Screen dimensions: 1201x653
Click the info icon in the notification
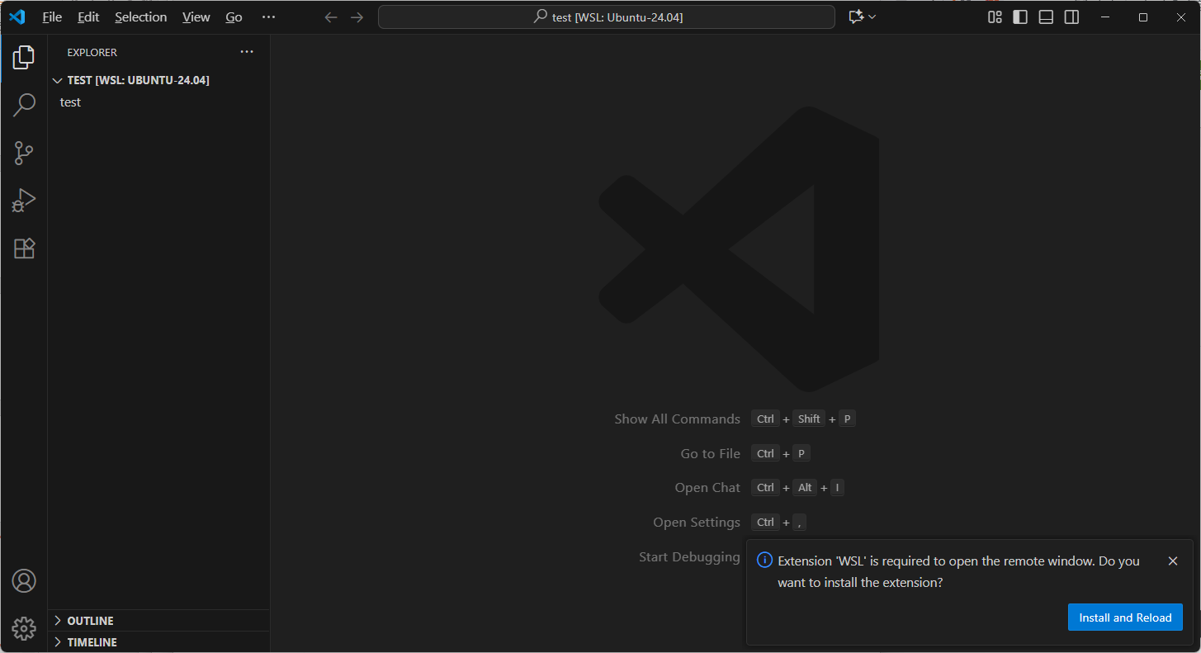click(765, 561)
